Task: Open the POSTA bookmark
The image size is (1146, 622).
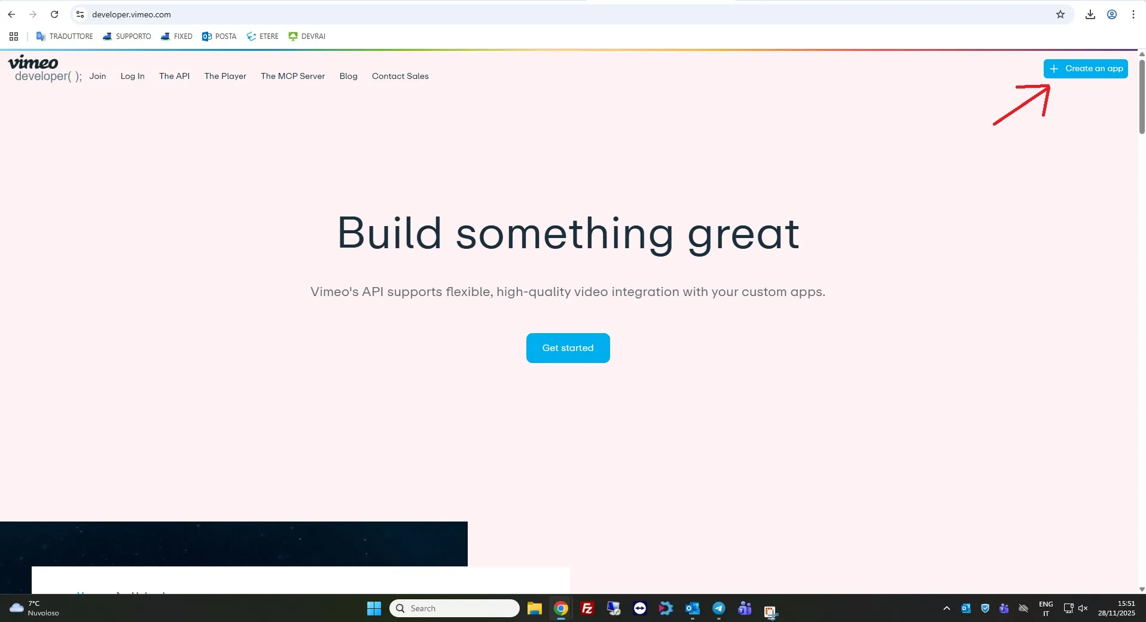Action: (x=220, y=36)
